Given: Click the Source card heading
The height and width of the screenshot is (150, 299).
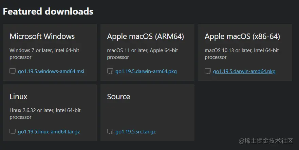Looking at the screenshot, I should (x=118, y=97).
